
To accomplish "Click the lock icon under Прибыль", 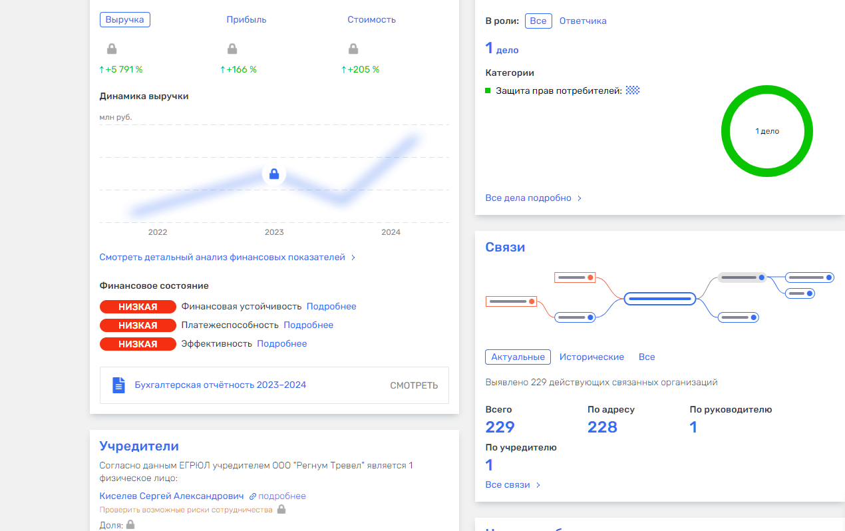I will point(232,49).
